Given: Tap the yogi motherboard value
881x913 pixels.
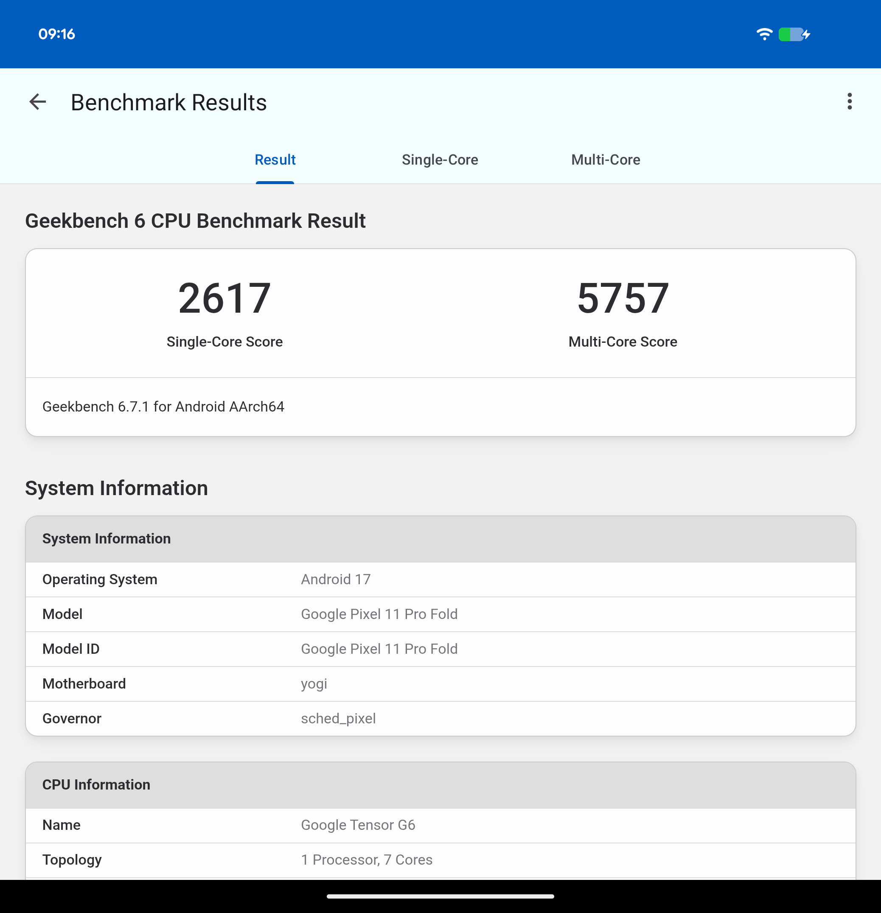Looking at the screenshot, I should click(x=314, y=684).
